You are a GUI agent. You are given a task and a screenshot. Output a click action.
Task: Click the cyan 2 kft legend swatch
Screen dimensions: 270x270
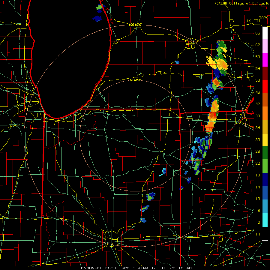(x=265, y=220)
